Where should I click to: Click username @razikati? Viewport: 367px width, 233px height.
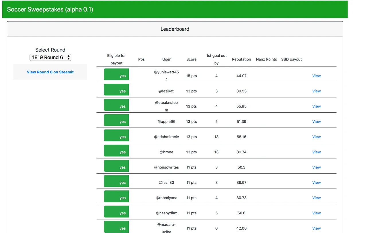[x=167, y=91]
